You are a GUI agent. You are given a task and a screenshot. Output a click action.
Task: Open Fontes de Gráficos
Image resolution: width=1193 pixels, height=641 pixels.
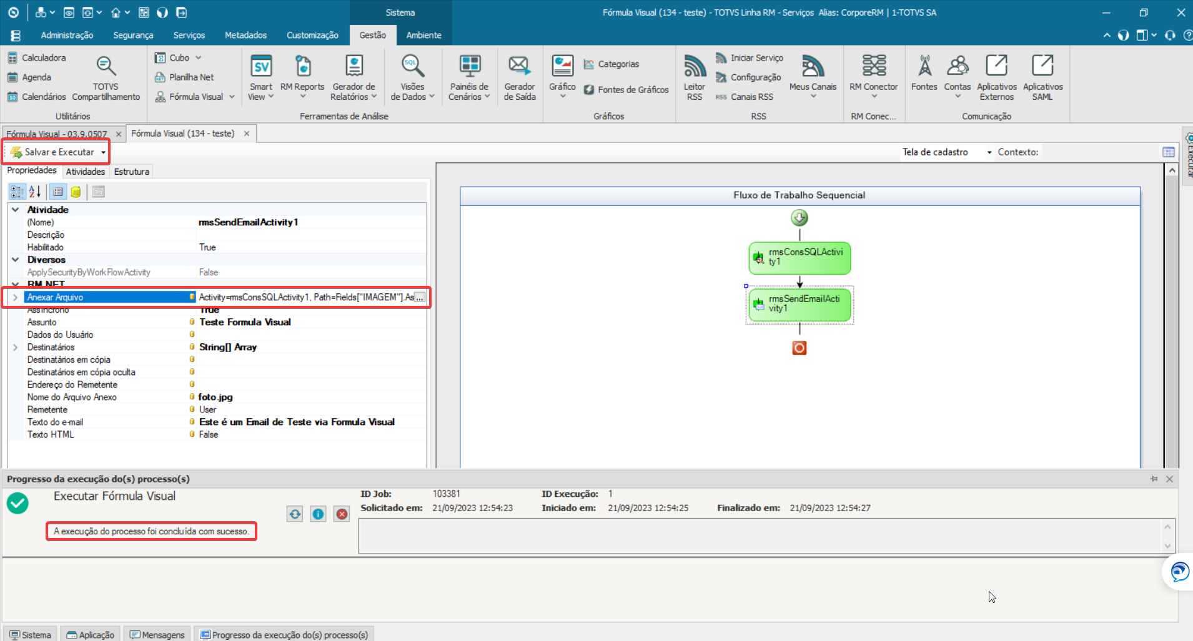pos(626,90)
